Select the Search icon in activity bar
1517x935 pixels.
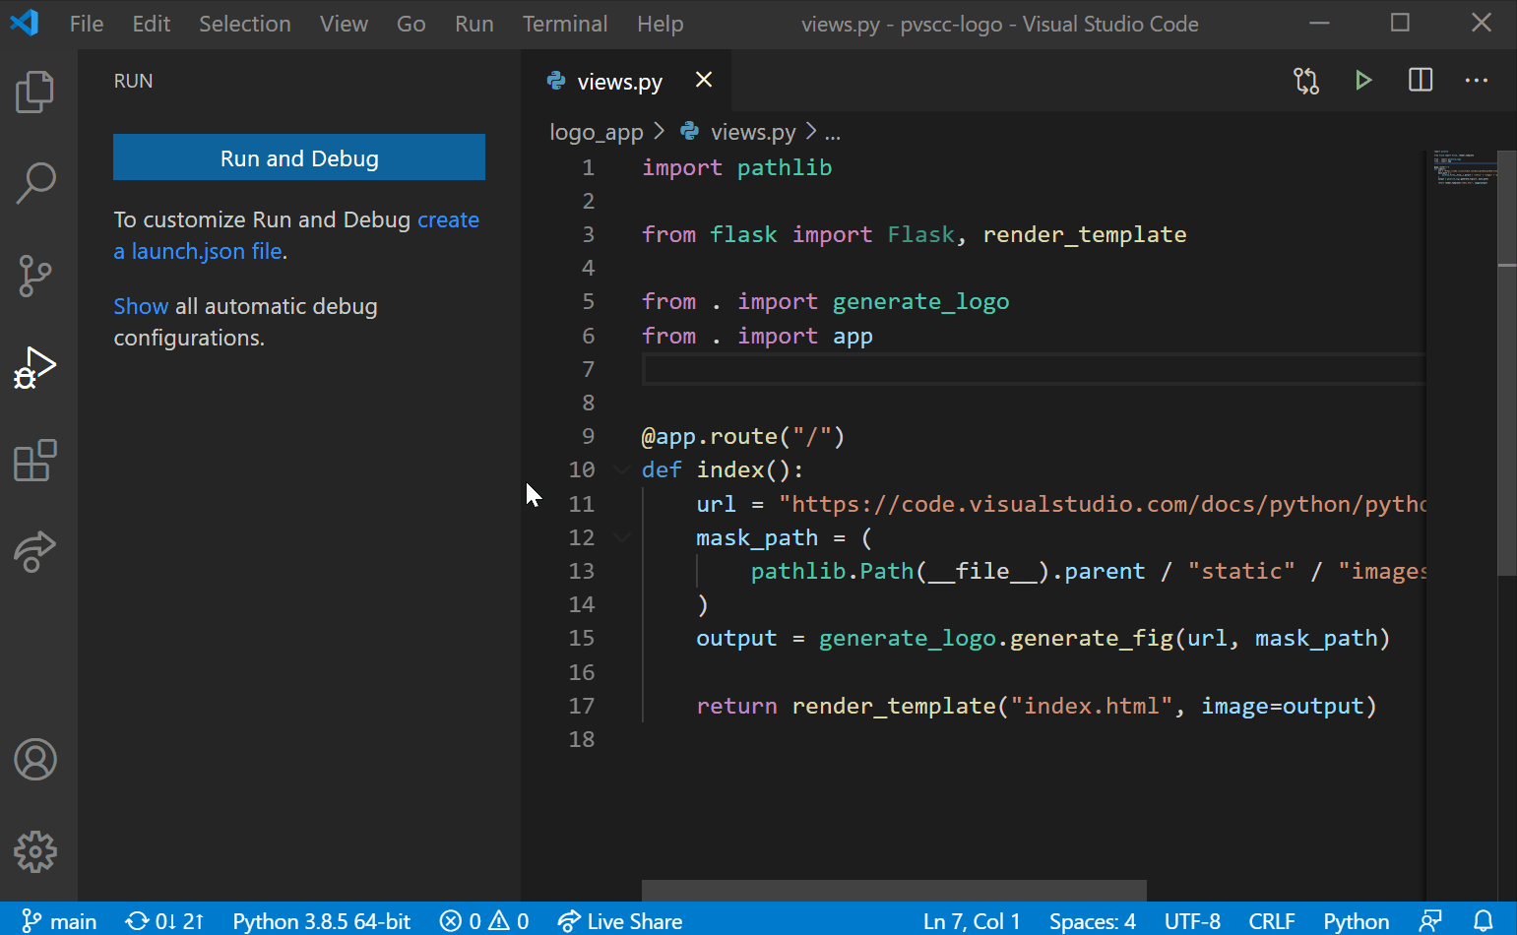tap(35, 182)
